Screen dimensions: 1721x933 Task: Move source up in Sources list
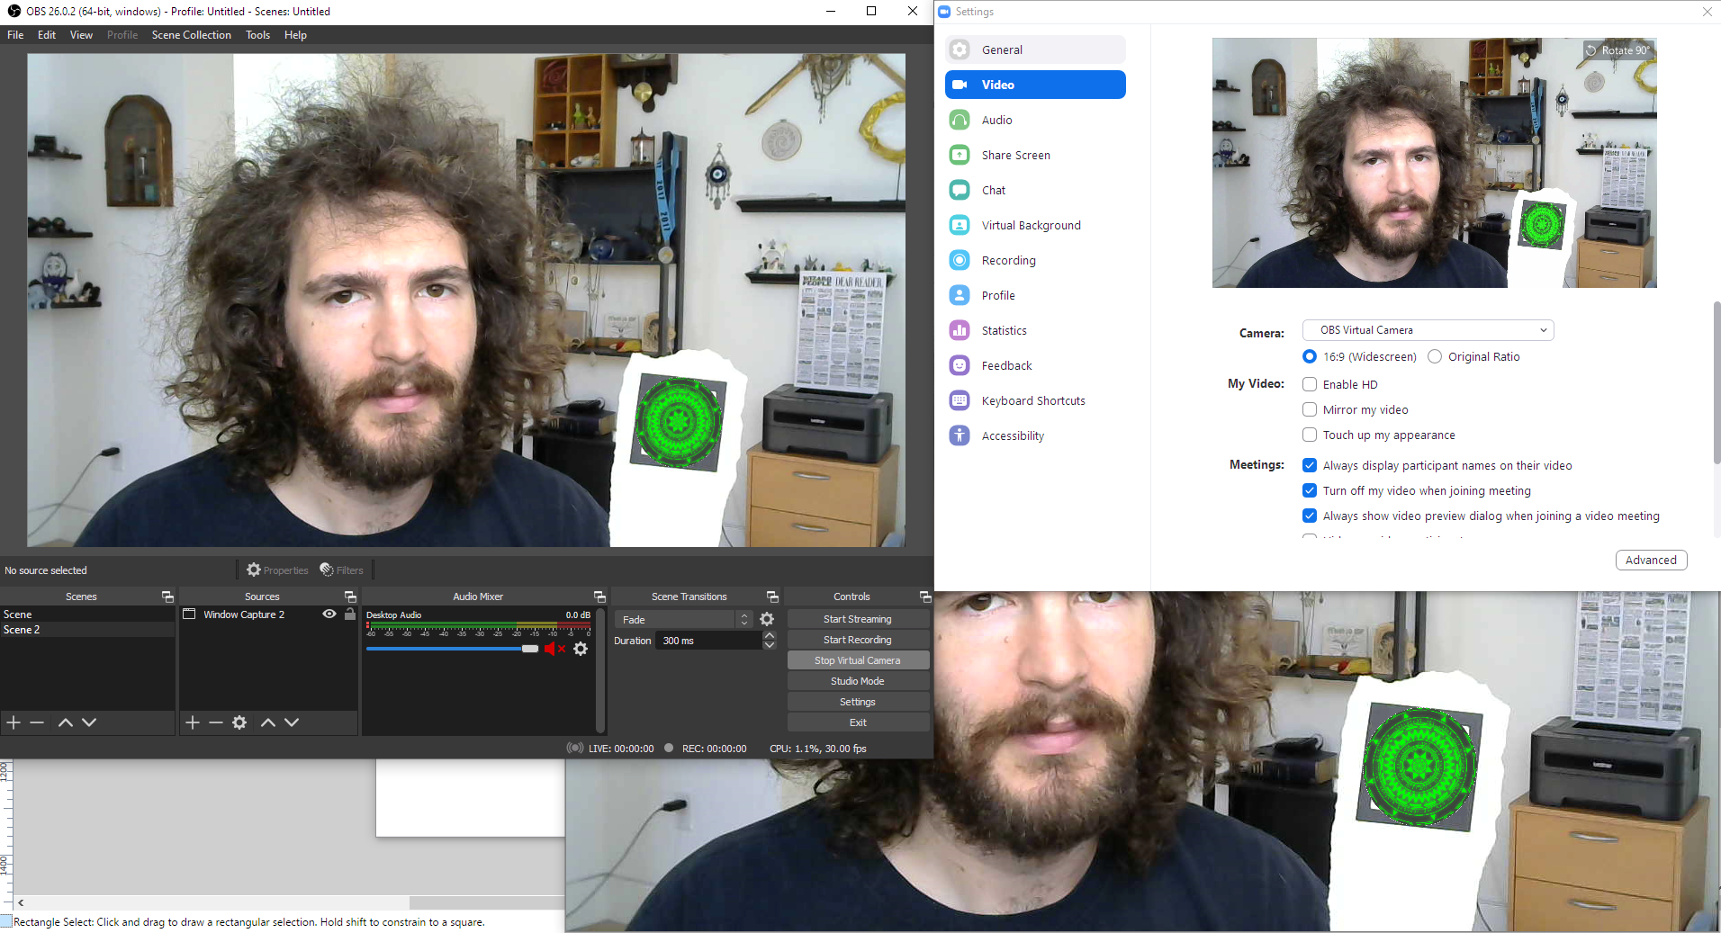(268, 722)
